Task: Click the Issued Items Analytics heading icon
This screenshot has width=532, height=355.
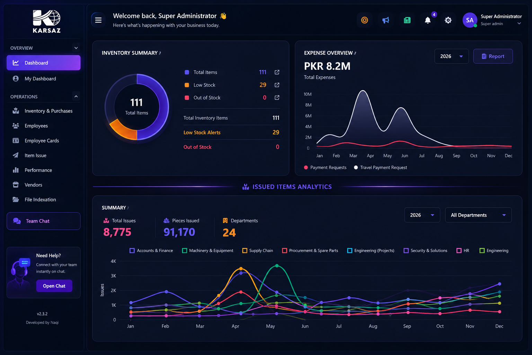Action: [246, 187]
